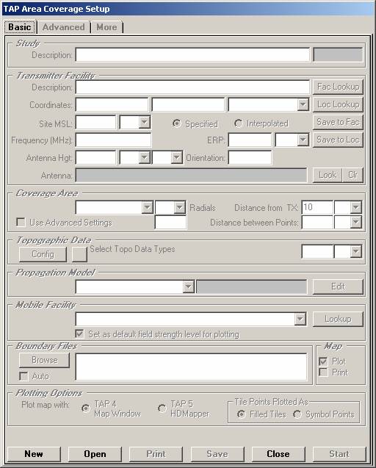Click the Fac Lookup button

click(x=338, y=87)
